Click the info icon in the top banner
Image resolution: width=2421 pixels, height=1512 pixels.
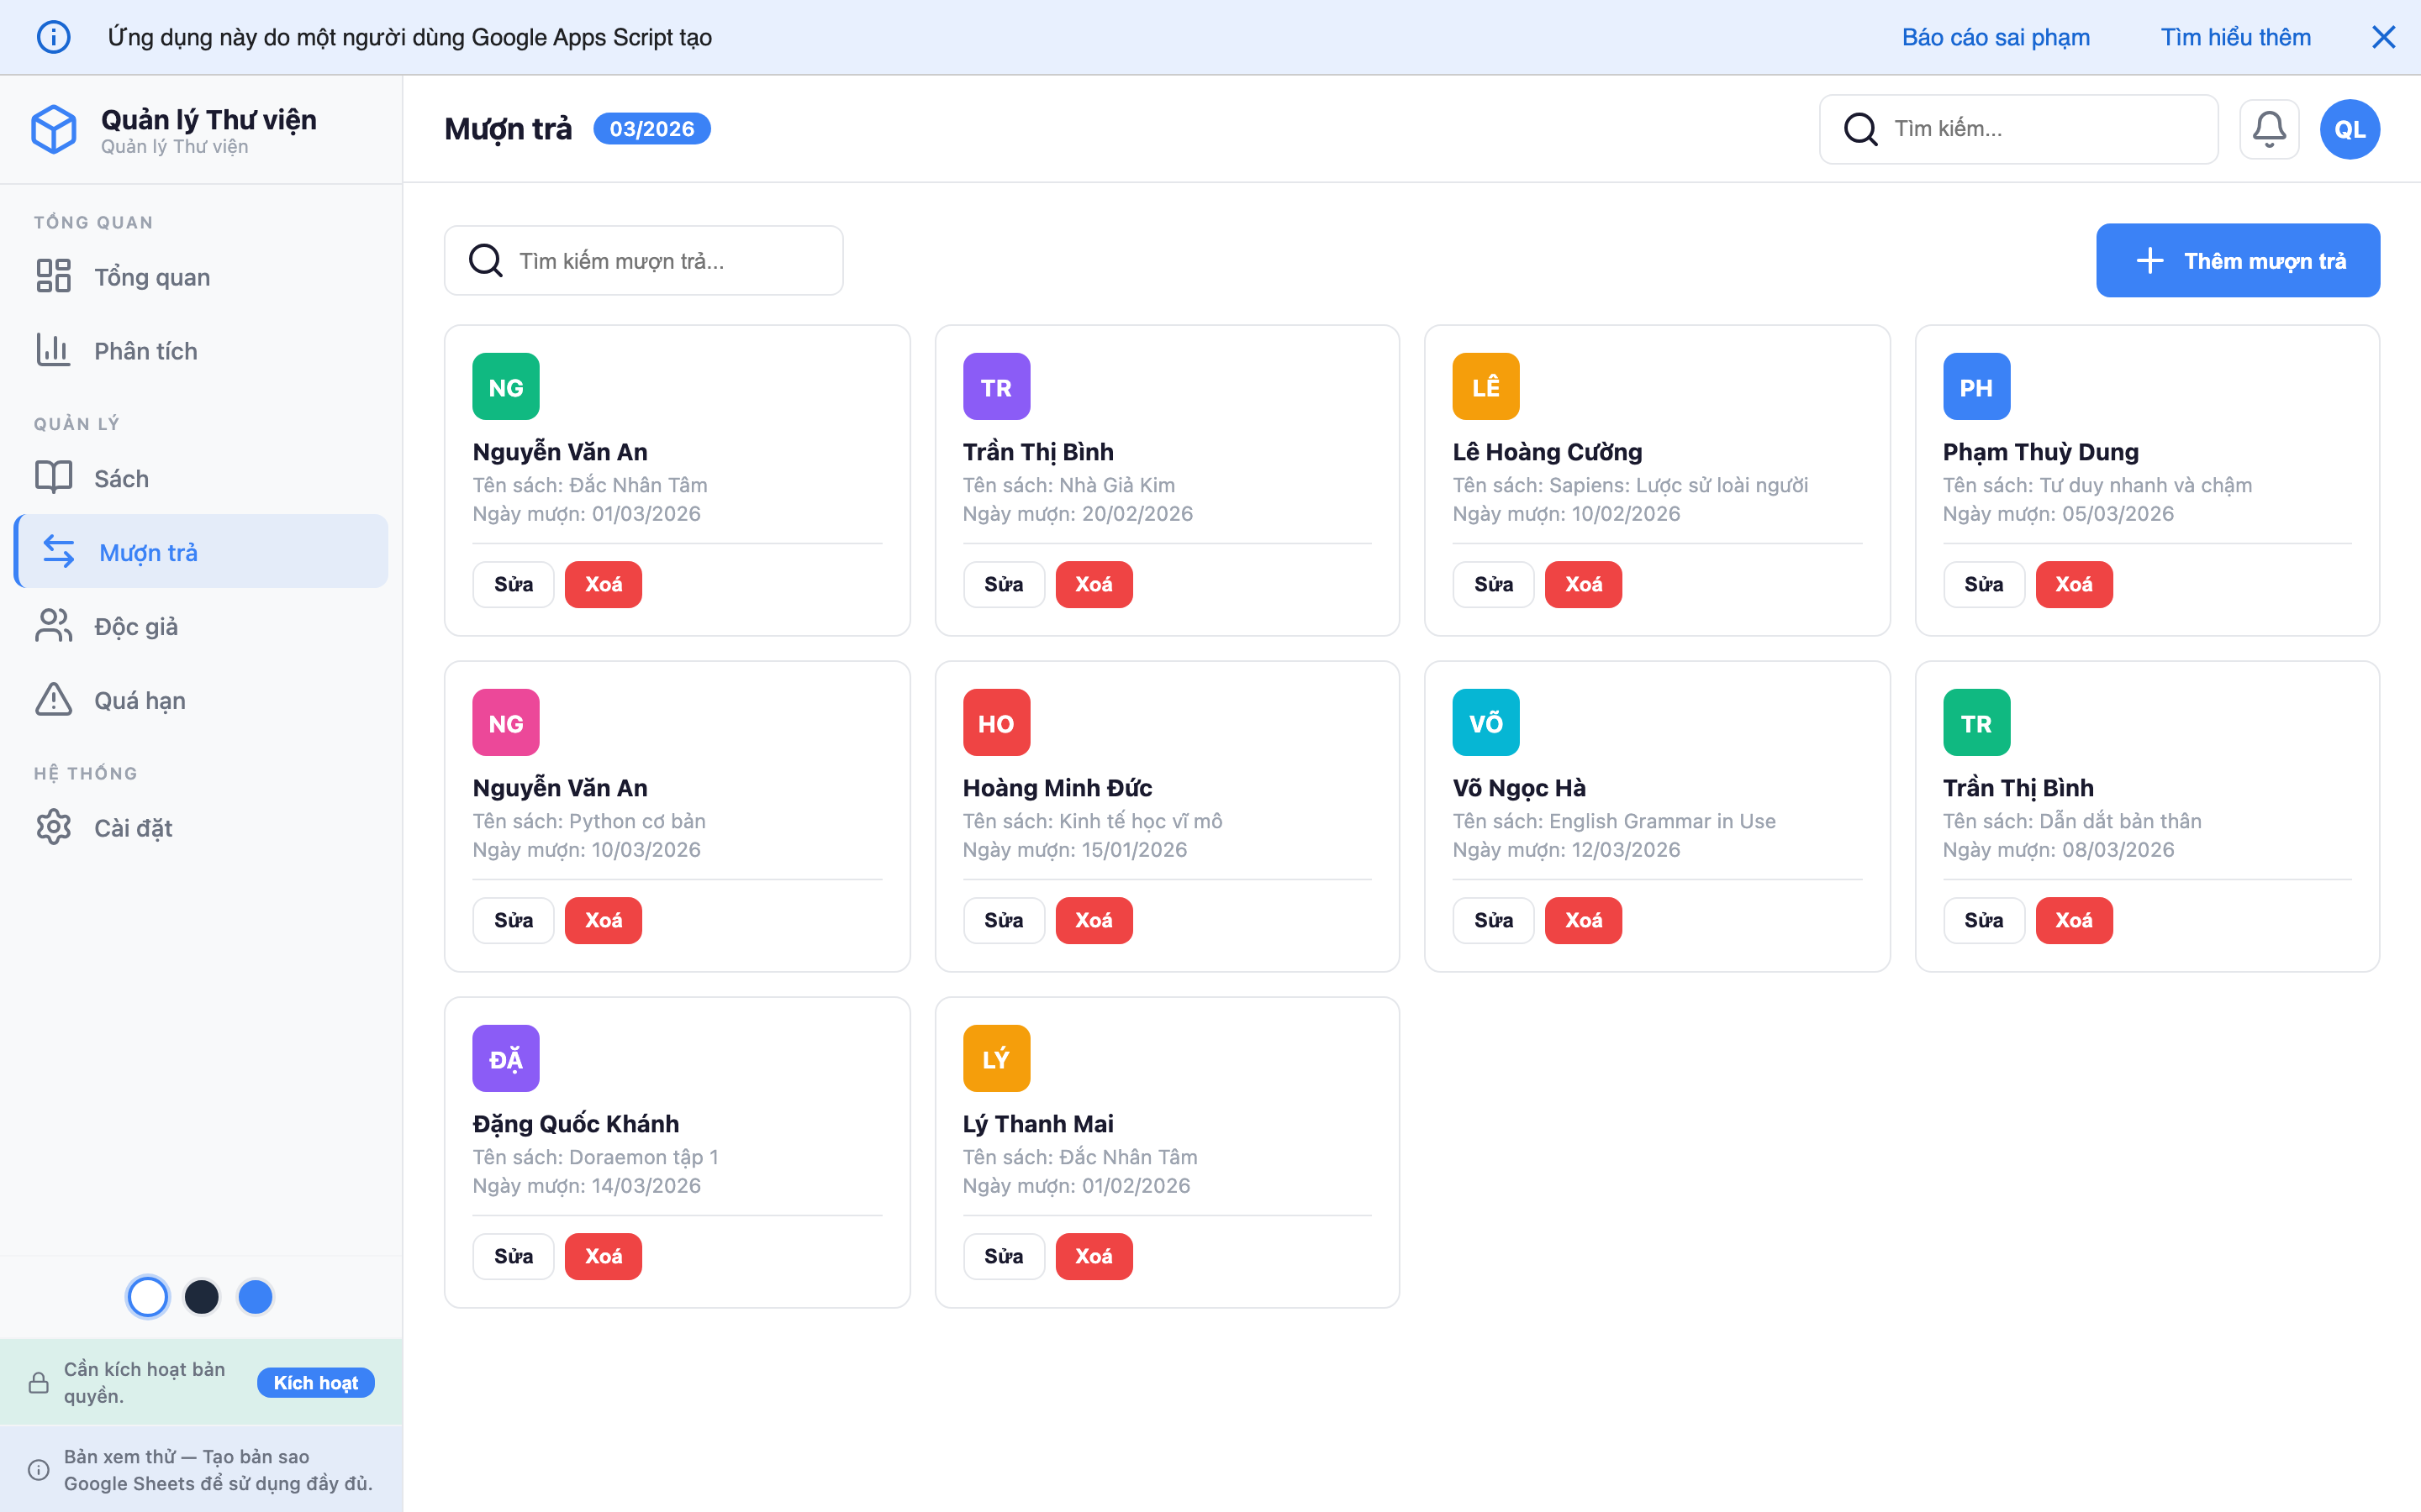(54, 37)
